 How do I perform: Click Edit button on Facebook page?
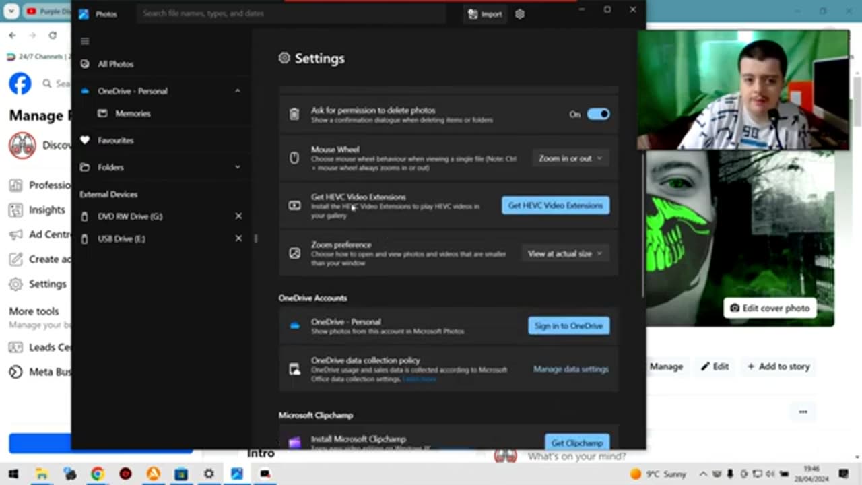(715, 366)
